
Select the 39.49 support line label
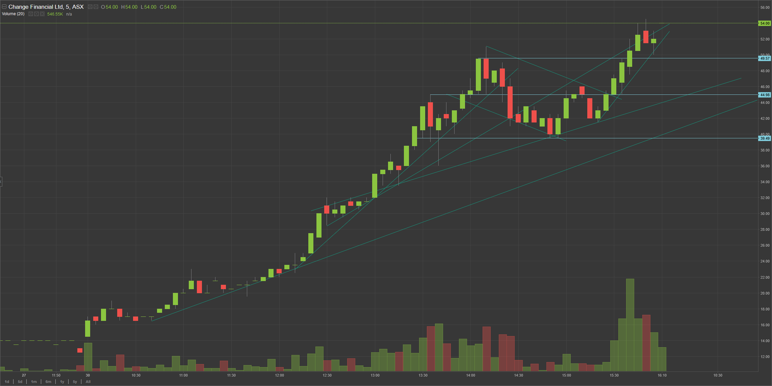pos(764,138)
